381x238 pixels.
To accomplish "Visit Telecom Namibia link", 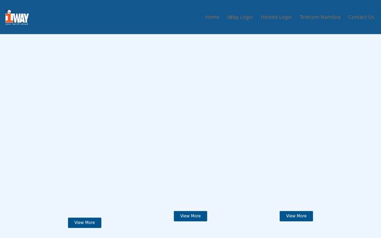I will coord(320,17).
